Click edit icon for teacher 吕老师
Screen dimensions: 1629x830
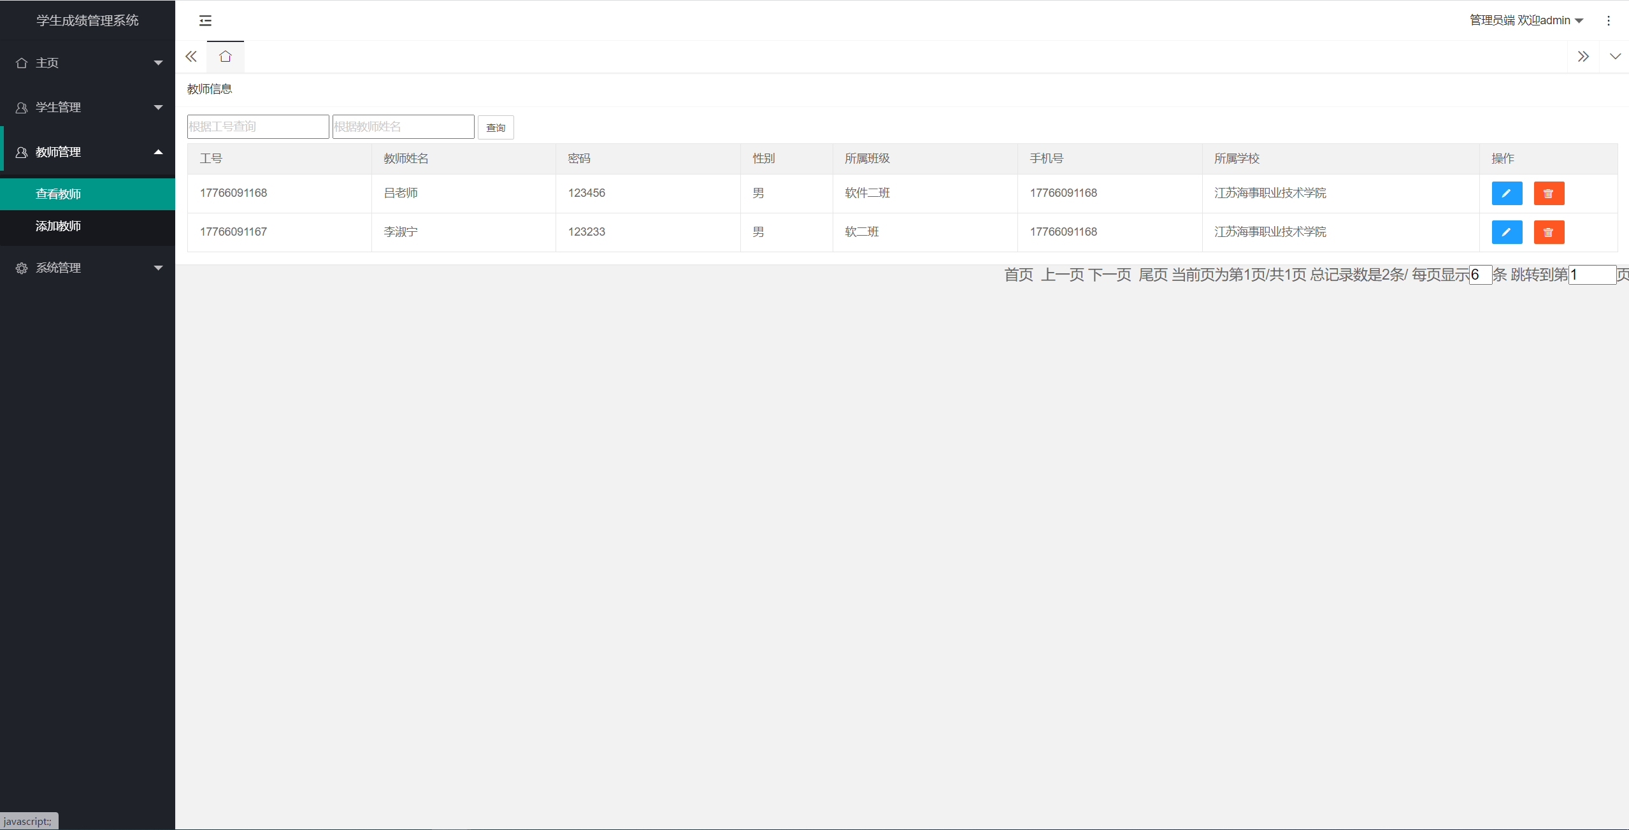point(1506,193)
